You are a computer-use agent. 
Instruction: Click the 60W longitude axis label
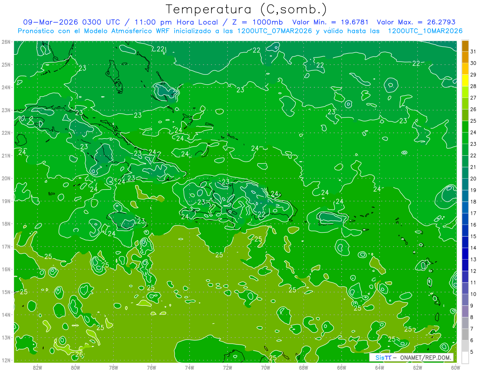click(456, 367)
